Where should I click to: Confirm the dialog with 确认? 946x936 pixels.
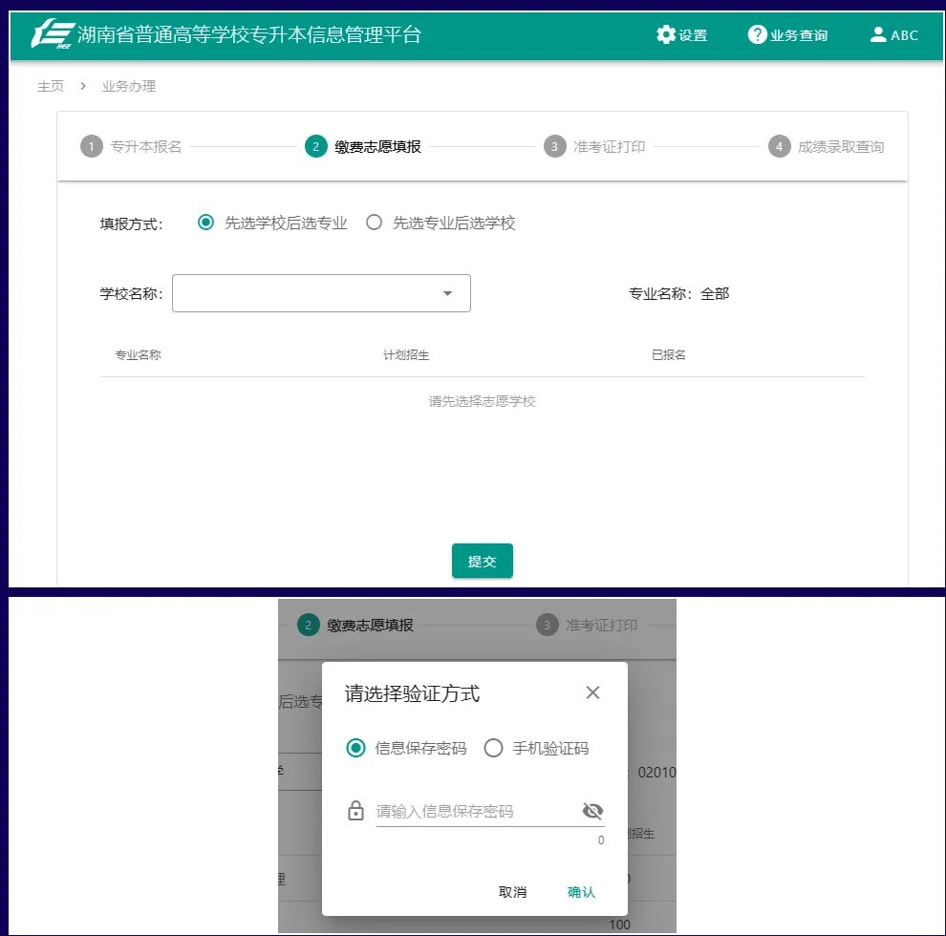tap(580, 890)
